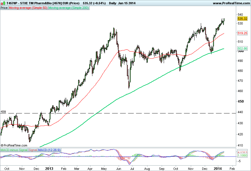This screenshot has height=171, width=251.
Task: Select the Moving average (Simple 50) label
Action: 28,8
